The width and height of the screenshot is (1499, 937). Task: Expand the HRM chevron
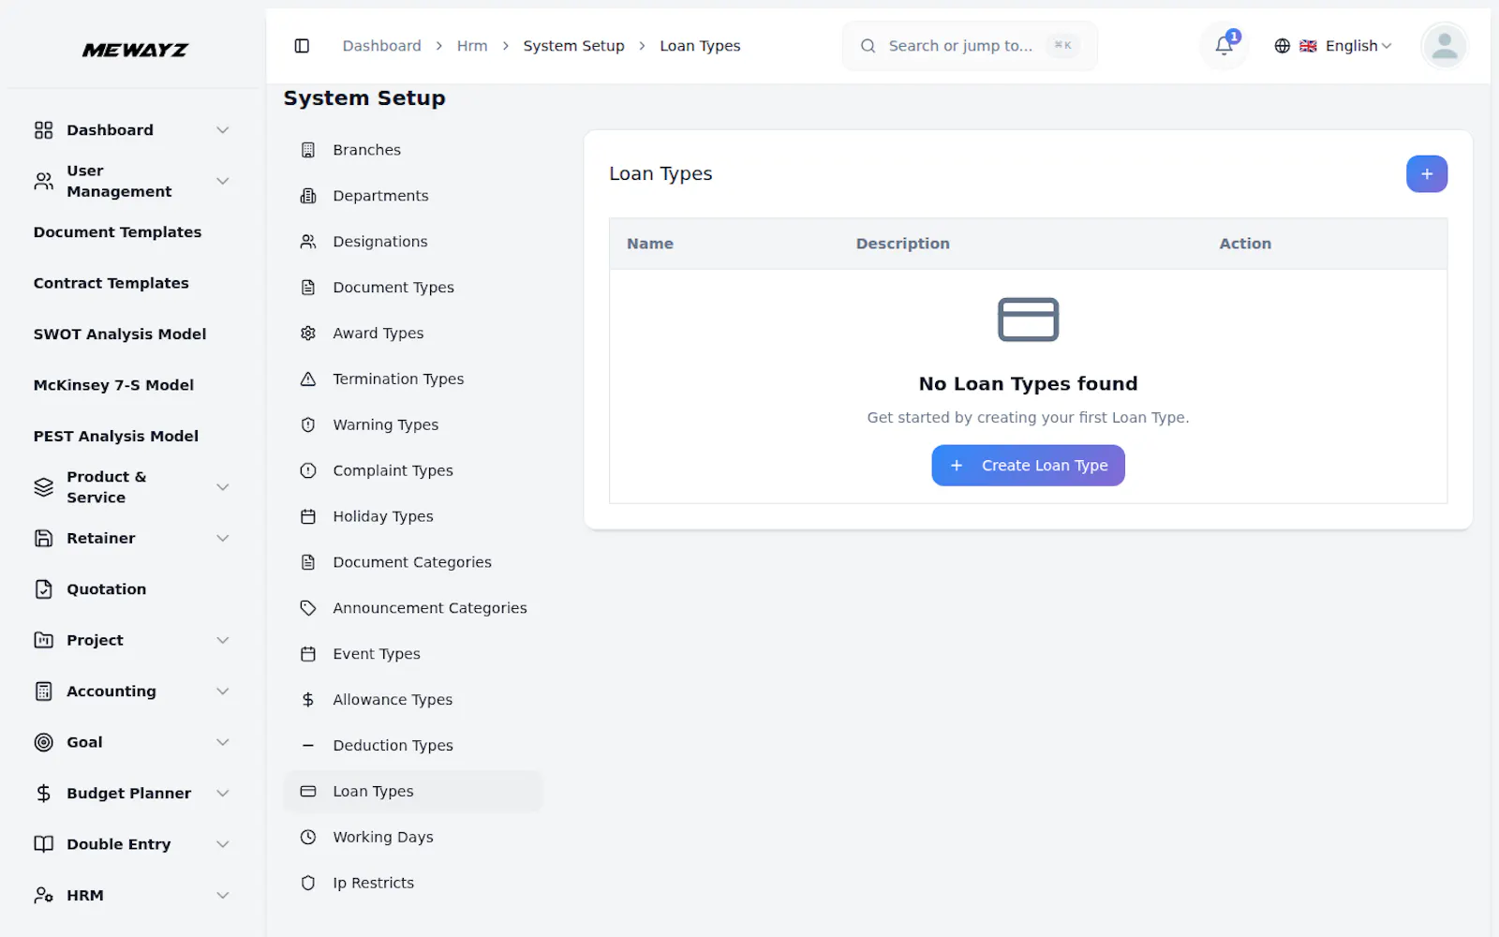223,896
